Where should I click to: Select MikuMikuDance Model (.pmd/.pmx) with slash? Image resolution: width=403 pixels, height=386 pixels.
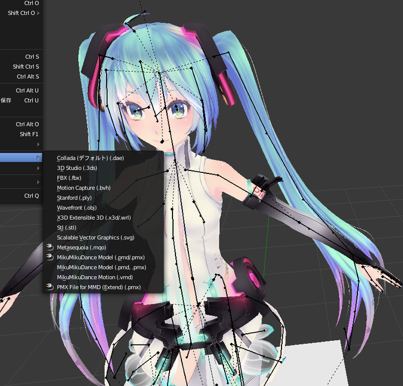point(104,258)
